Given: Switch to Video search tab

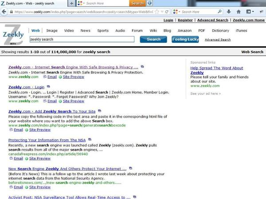Looking at the screenshot, I should coord(69,31).
